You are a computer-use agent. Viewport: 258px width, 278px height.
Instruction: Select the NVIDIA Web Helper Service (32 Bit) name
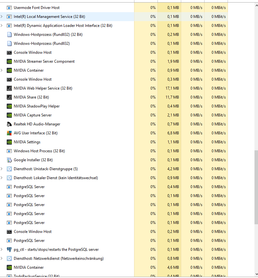[x=43, y=88]
